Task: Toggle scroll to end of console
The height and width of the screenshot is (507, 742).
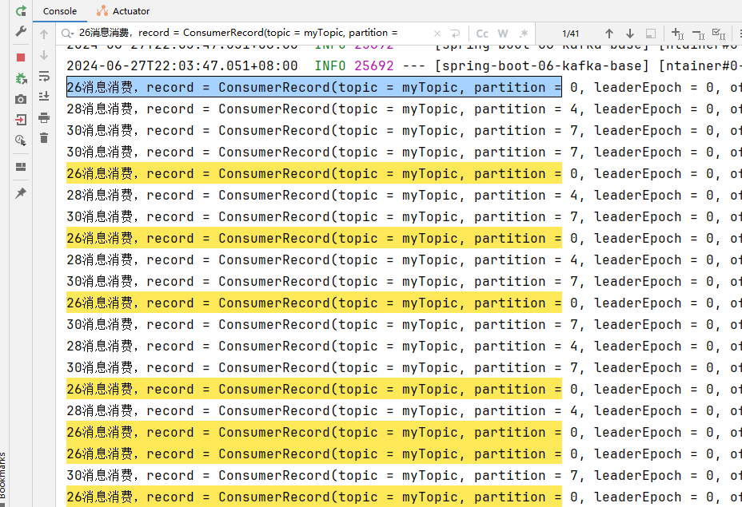Action: click(44, 97)
